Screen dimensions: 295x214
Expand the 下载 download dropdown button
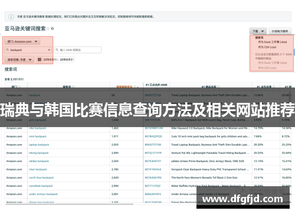tap(258, 31)
